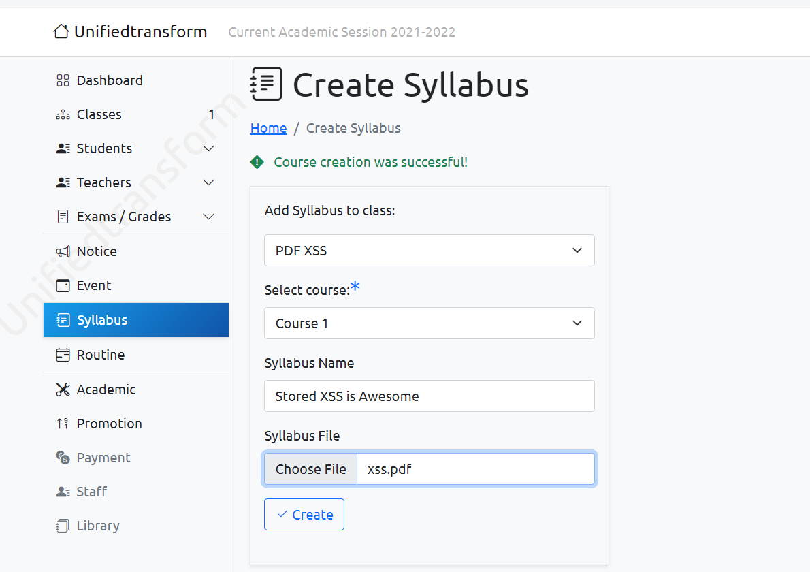Click the green success alert icon
The image size is (810, 572).
[x=257, y=162]
